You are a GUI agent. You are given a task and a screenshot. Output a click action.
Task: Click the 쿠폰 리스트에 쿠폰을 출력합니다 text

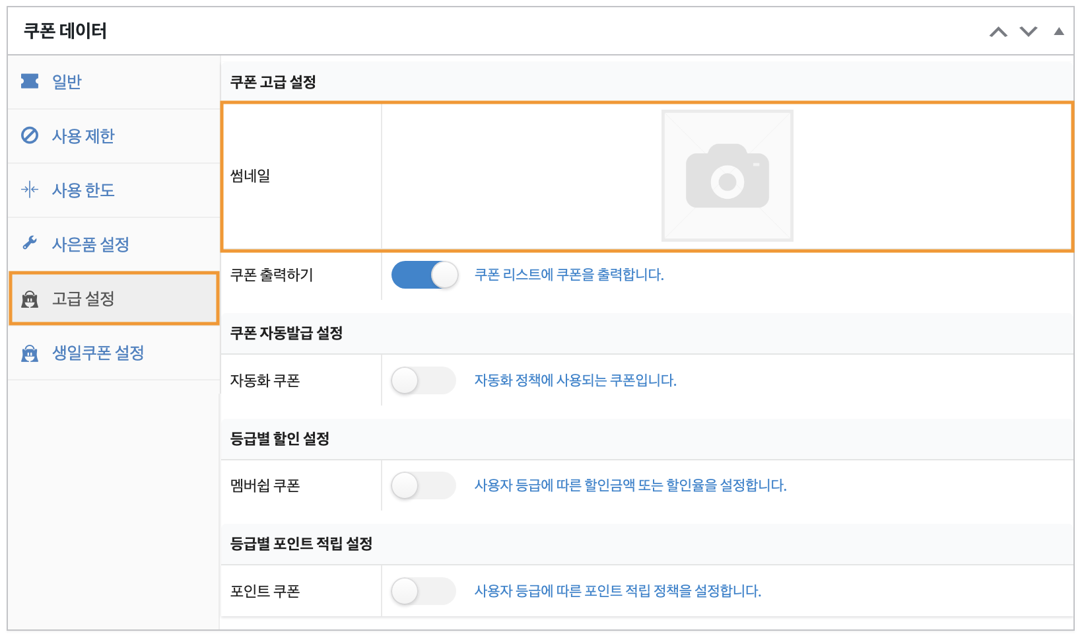[569, 275]
